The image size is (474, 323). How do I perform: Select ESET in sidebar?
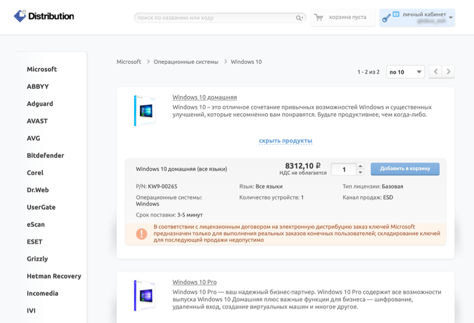click(x=34, y=242)
